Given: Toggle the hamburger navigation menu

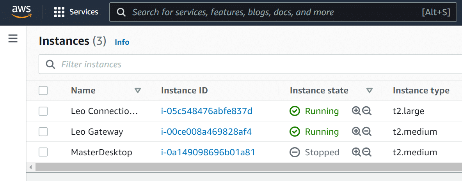Looking at the screenshot, I should click(x=13, y=39).
